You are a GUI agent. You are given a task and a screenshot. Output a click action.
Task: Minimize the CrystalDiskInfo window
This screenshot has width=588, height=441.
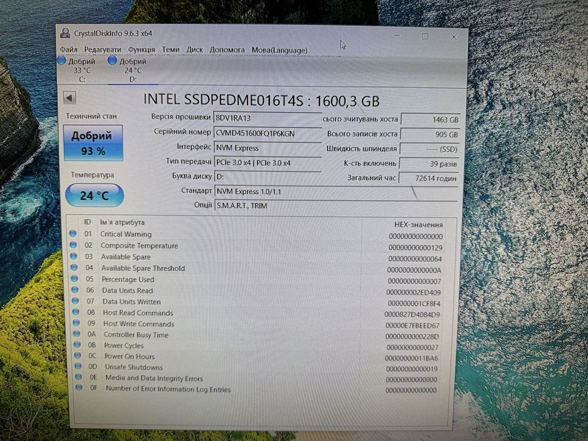pos(397,36)
